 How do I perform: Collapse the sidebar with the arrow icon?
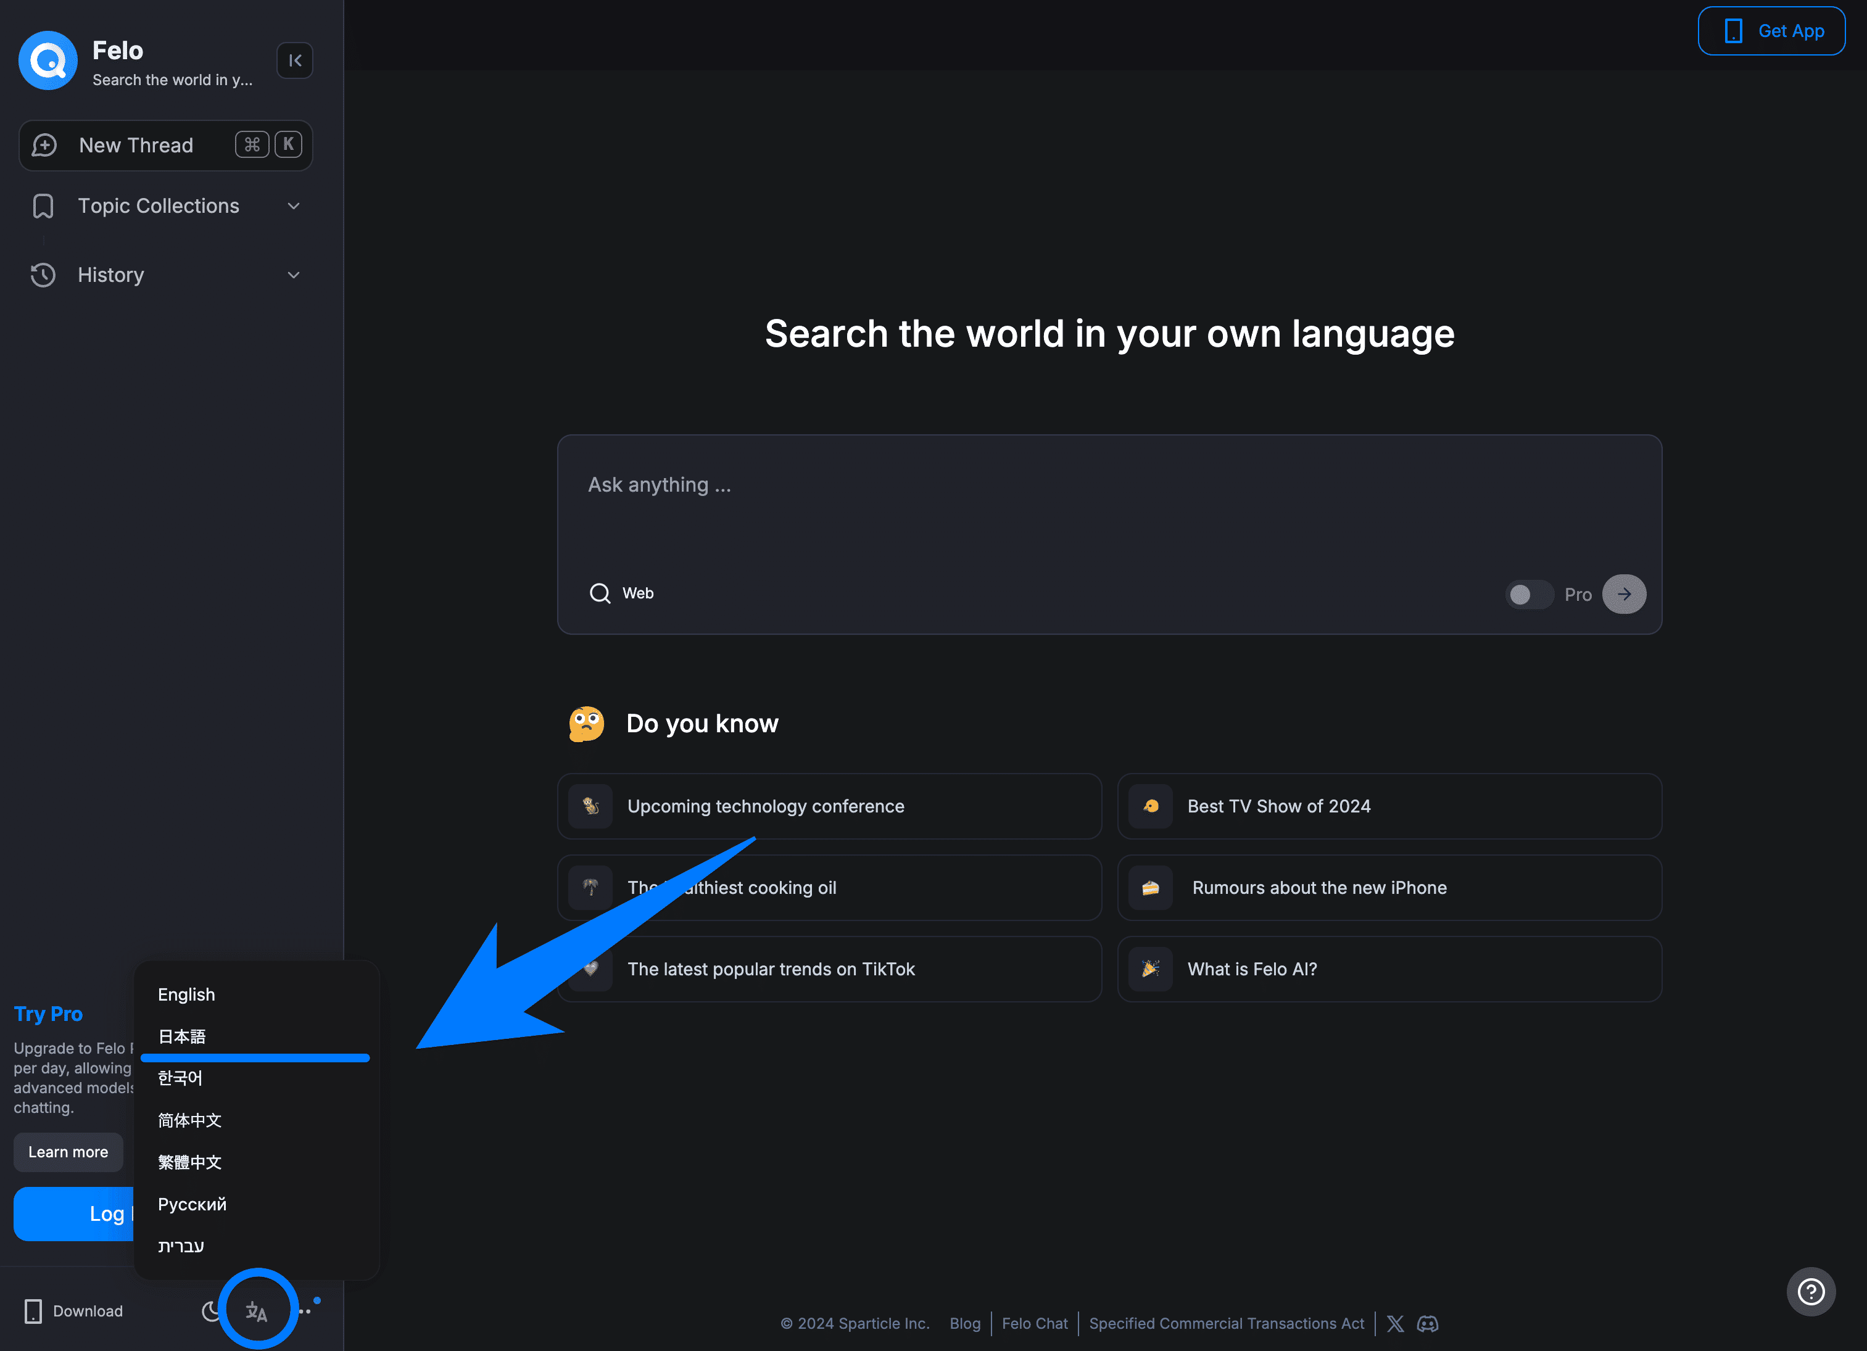coord(294,61)
